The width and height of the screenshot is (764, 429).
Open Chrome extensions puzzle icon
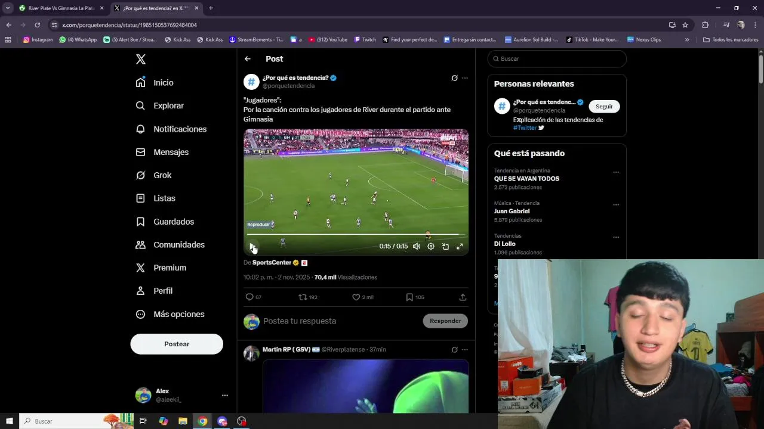(x=705, y=25)
